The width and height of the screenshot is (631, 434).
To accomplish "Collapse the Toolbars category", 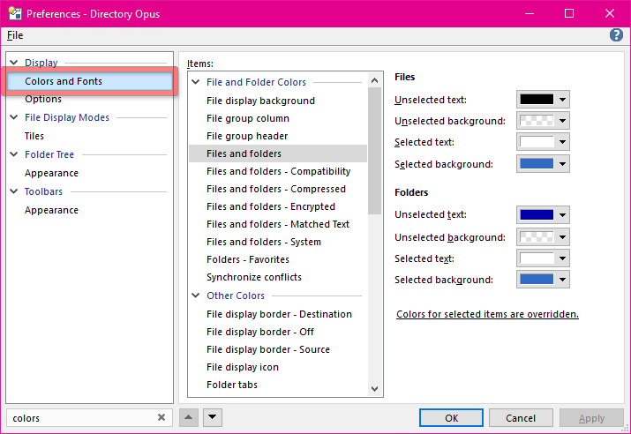I will coord(14,191).
